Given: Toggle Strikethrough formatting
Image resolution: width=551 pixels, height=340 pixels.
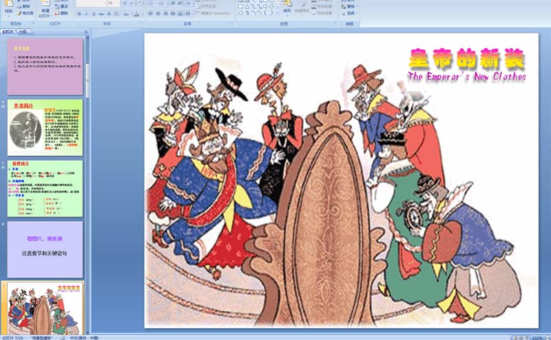Looking at the screenshot, I should pyautogui.click(x=101, y=14).
